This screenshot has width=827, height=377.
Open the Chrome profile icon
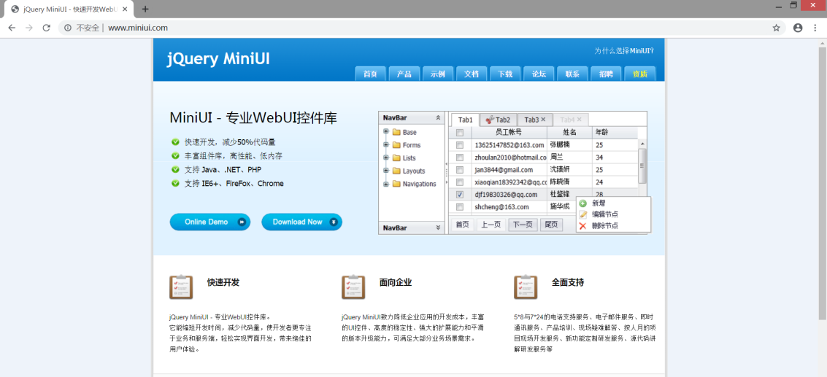pos(798,28)
